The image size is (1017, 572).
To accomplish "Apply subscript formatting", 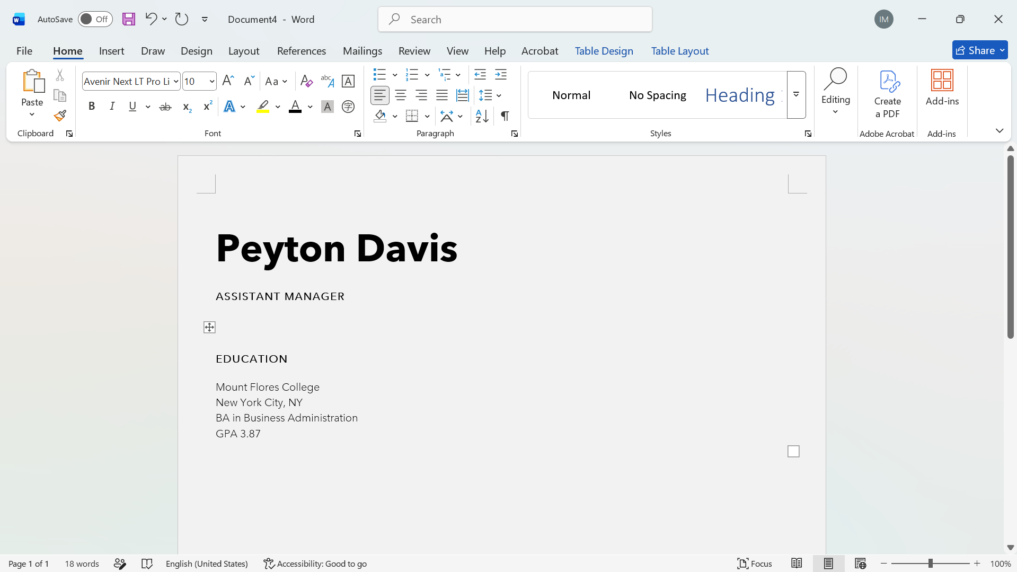I will (x=187, y=107).
